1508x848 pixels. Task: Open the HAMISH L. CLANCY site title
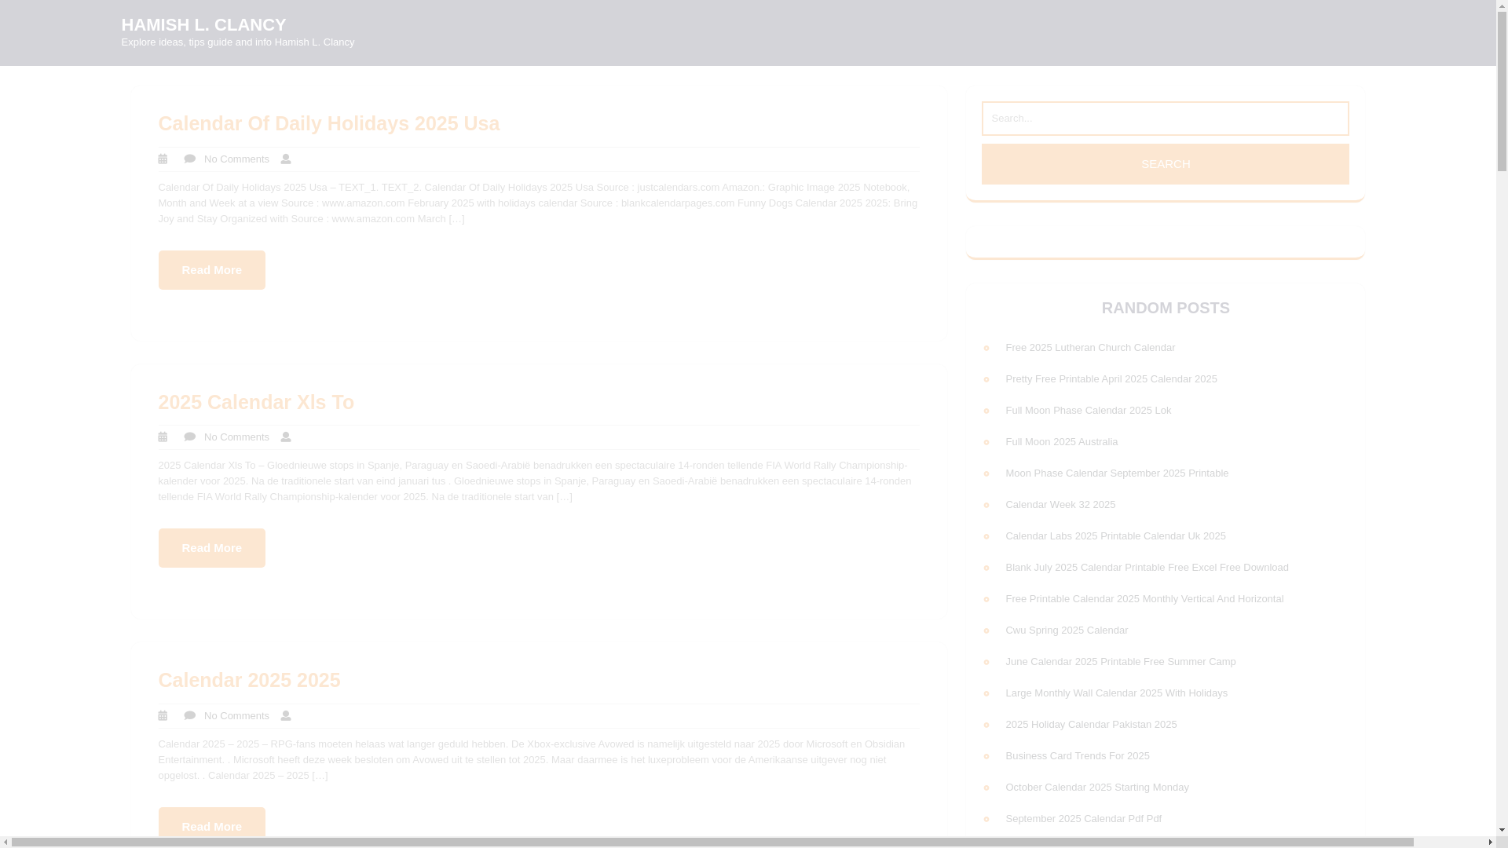(x=203, y=25)
